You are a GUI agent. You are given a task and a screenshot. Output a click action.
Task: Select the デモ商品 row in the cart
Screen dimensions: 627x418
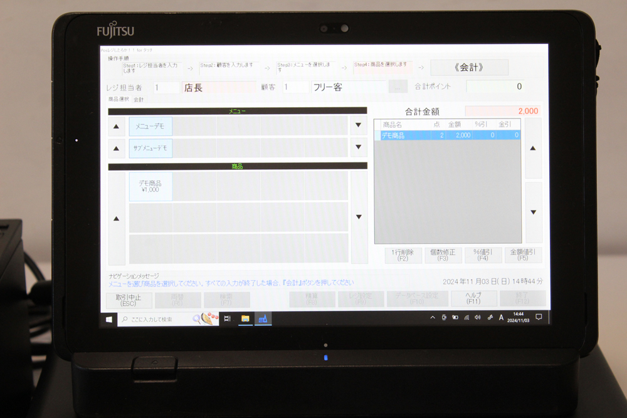448,135
